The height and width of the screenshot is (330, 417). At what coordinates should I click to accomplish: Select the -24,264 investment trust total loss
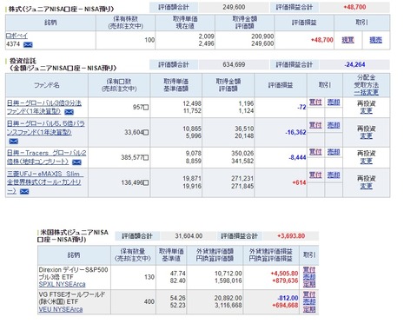pyautogui.click(x=354, y=64)
